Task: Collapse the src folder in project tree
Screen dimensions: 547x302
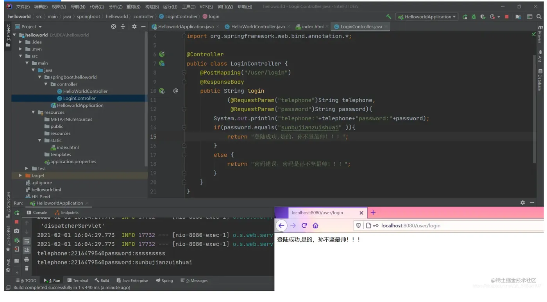Action: 21,56
